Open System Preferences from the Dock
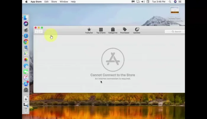207x119 pixels. tap(26, 90)
